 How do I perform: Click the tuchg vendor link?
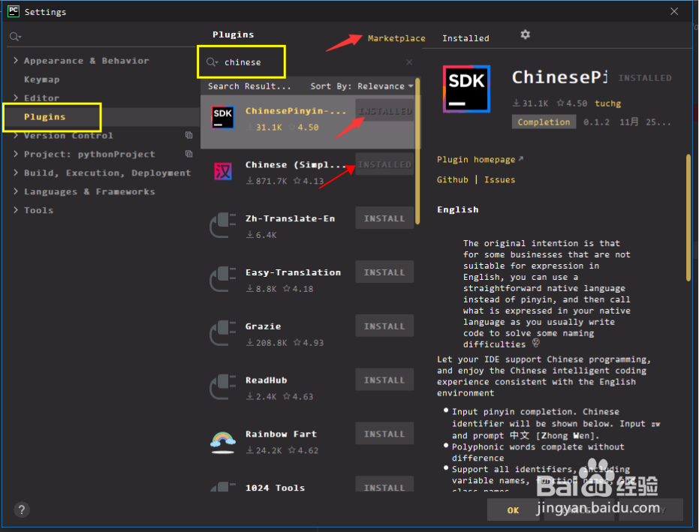[607, 104]
